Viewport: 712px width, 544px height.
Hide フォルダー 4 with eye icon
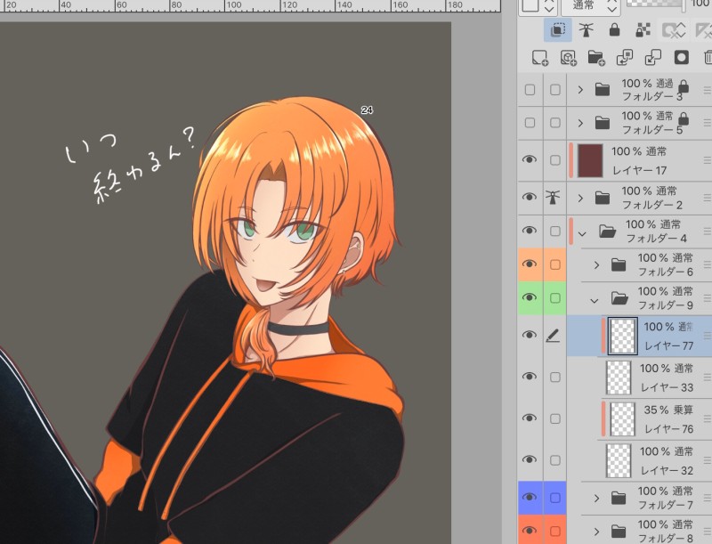point(530,231)
